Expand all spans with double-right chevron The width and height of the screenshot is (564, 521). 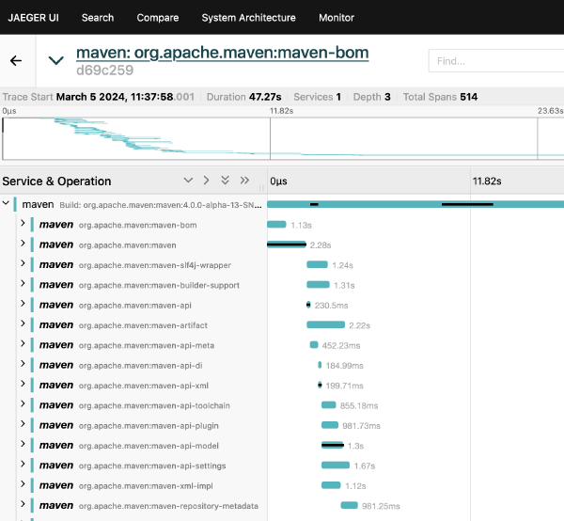pyautogui.click(x=244, y=181)
